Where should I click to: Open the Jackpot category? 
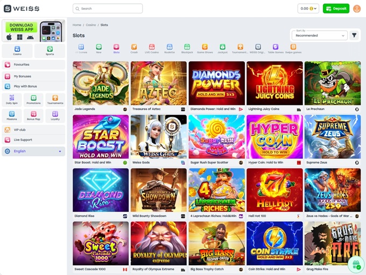[222, 48]
